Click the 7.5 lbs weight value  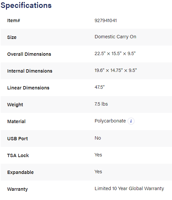click(x=101, y=104)
